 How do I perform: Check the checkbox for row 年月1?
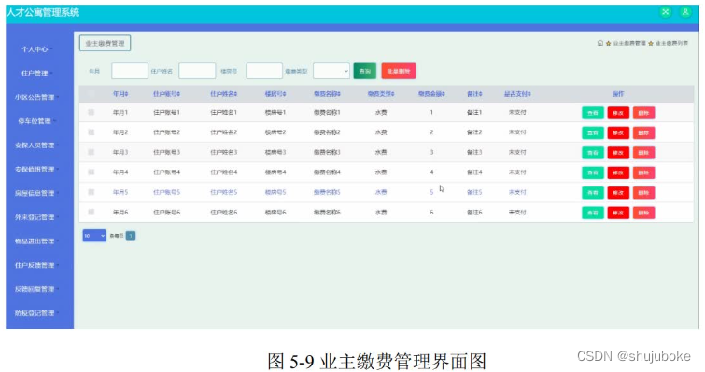(x=92, y=112)
